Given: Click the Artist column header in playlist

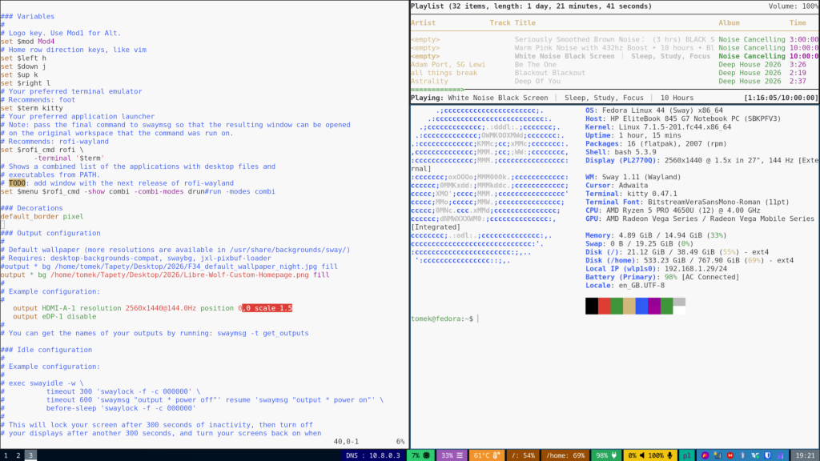Looking at the screenshot, I should tap(423, 22).
